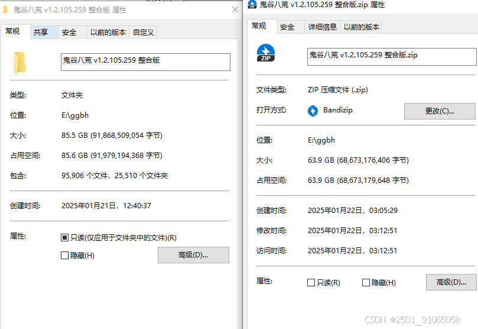Click the 文件类型 label in zip properties
Viewport: 478px width, 329px height.
pos(271,90)
